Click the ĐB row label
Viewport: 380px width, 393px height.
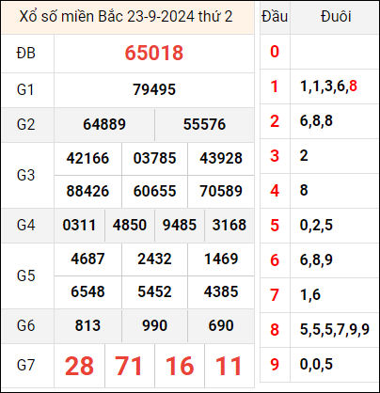click(26, 54)
